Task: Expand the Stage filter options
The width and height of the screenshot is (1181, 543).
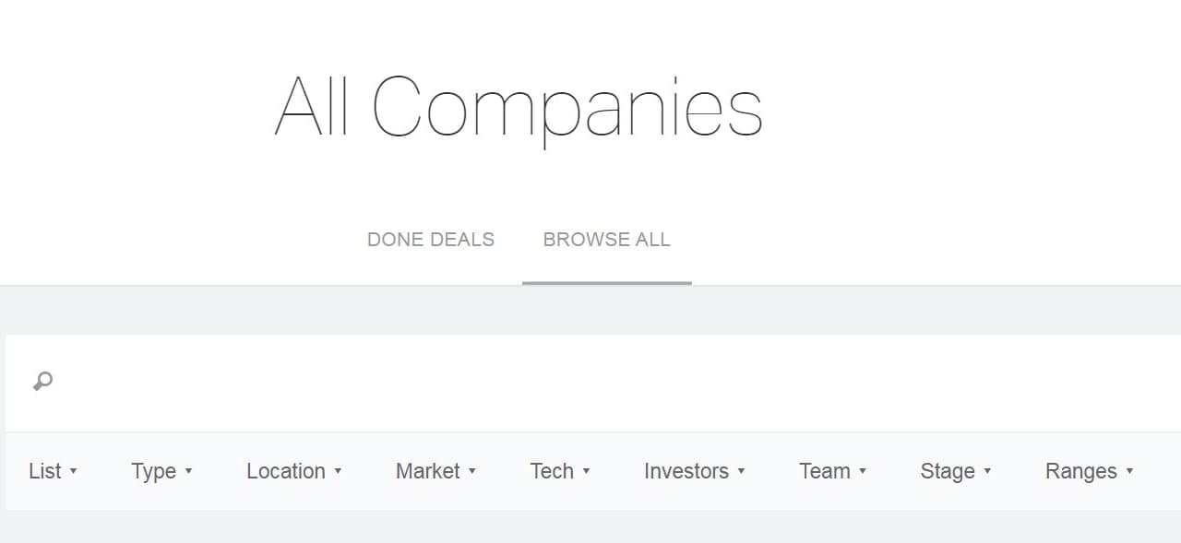Action: 955,471
